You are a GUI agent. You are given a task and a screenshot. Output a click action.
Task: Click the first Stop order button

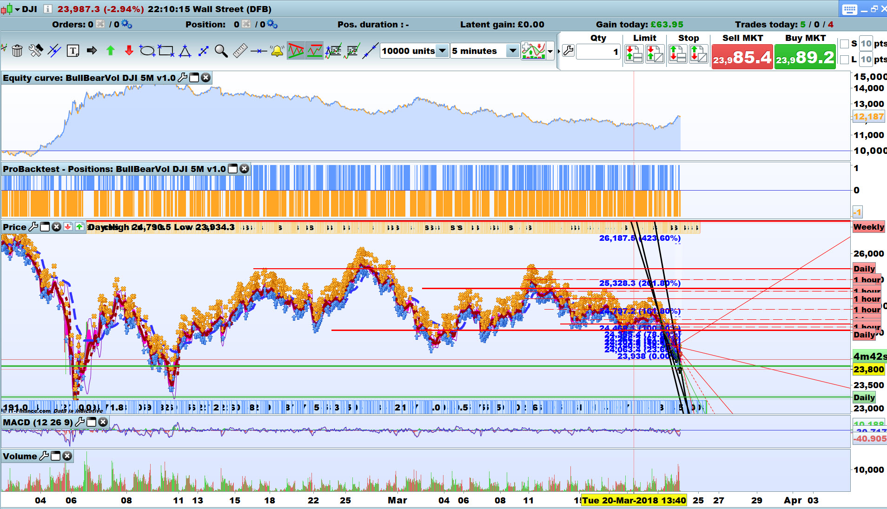click(677, 54)
